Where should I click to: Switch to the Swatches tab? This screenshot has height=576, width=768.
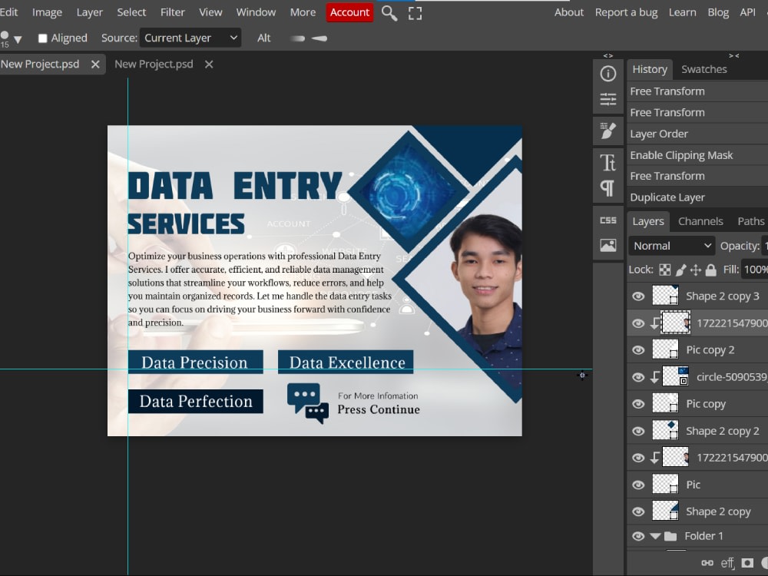703,70
